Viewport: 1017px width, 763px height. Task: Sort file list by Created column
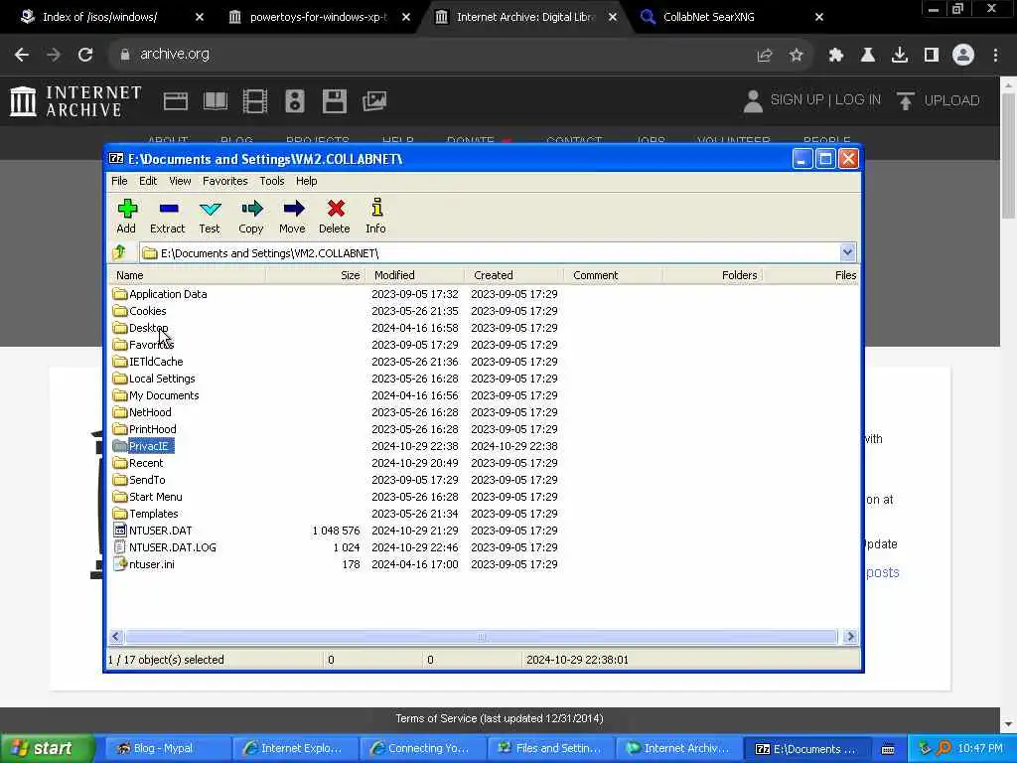[514, 275]
